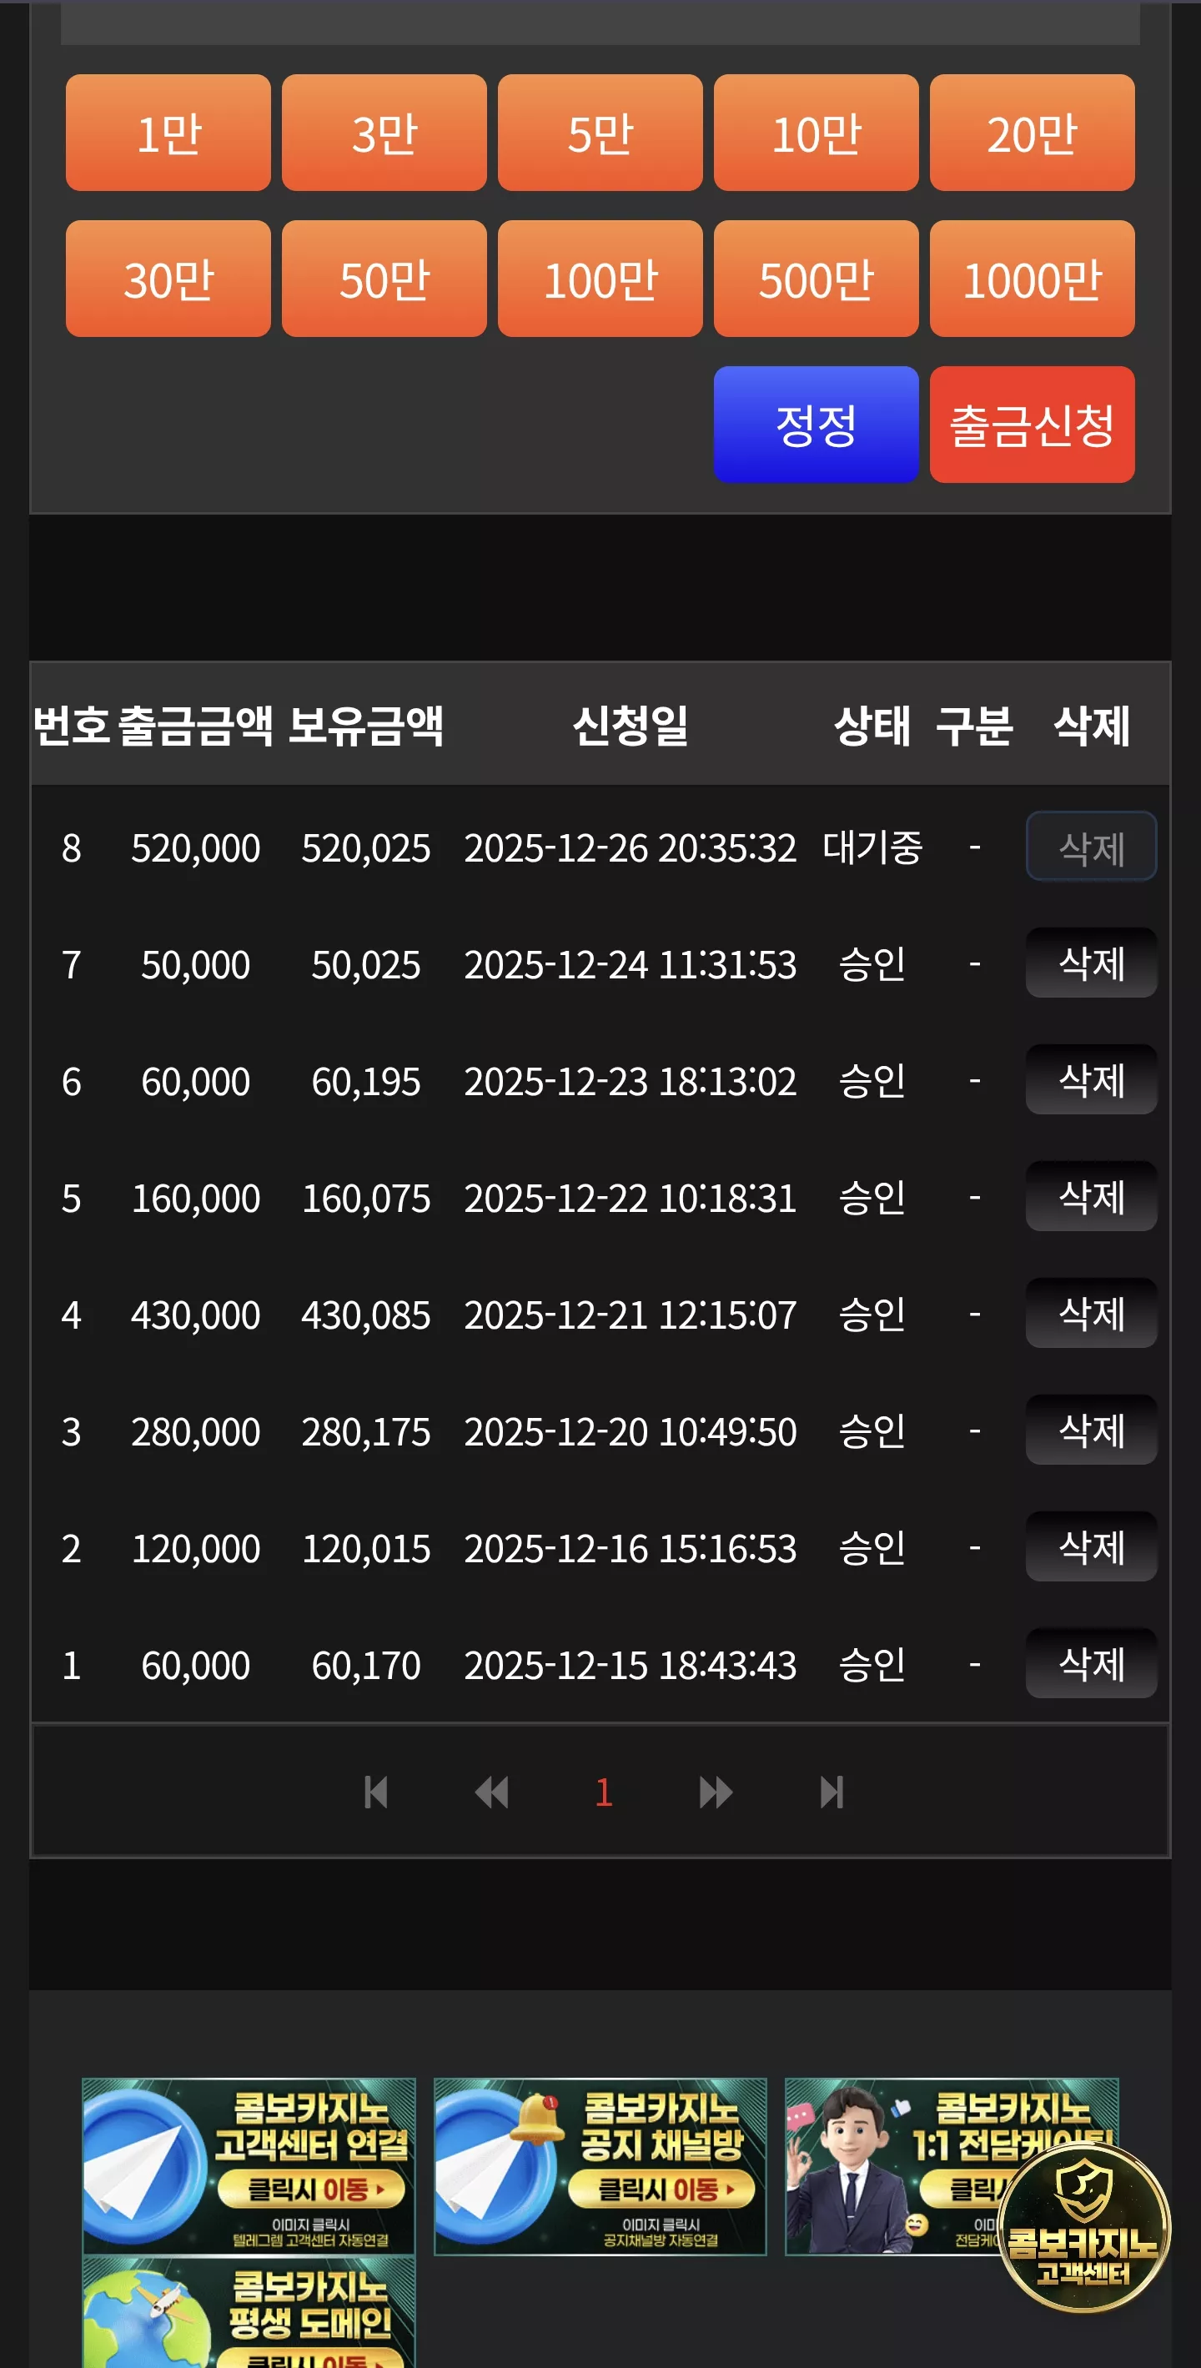Click the previous page double-arrow icon
Viewport: 1201px width, 2368px height.
coord(491,1792)
